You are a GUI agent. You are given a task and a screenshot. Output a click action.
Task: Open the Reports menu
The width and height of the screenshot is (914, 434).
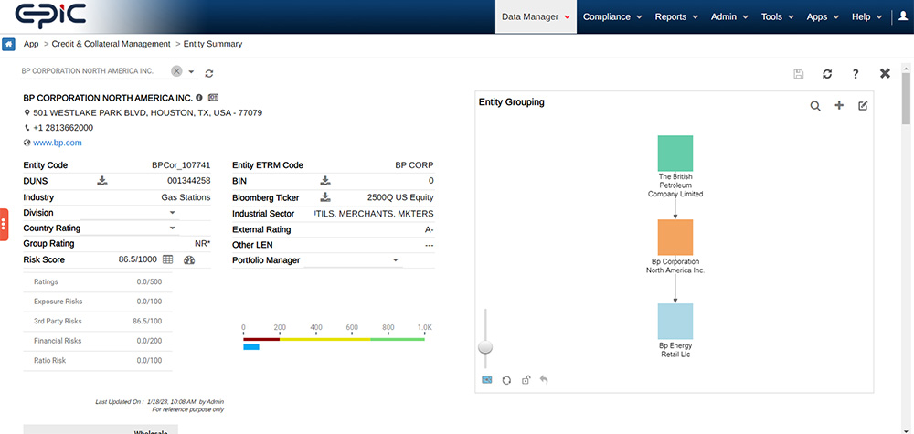click(x=676, y=16)
